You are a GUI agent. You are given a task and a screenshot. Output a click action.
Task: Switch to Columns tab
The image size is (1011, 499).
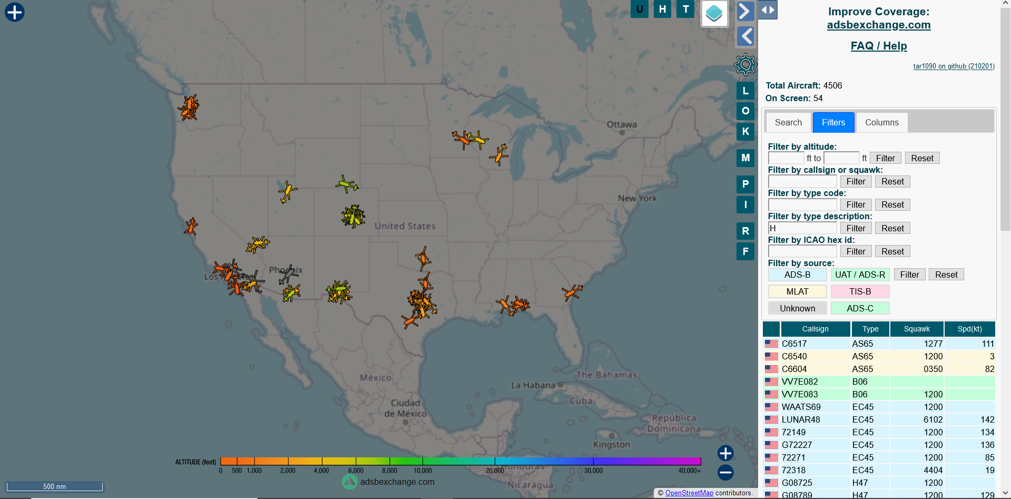click(882, 122)
